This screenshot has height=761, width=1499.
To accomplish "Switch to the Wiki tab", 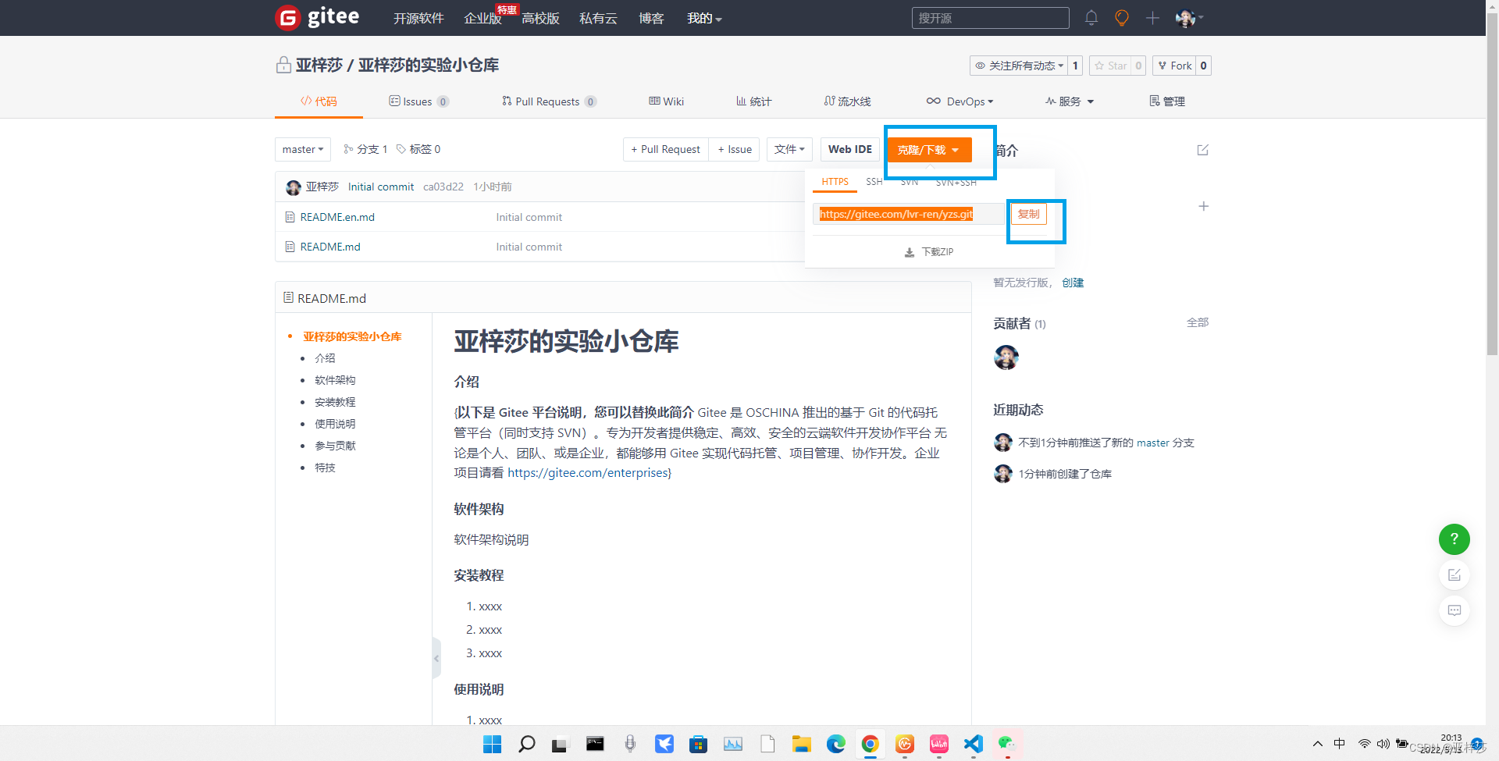I will click(x=666, y=101).
